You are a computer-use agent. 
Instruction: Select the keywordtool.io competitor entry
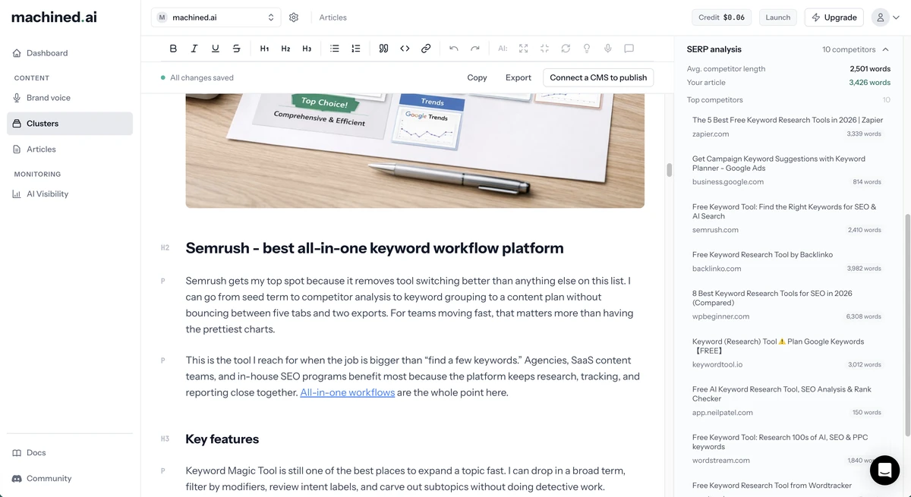pos(786,353)
